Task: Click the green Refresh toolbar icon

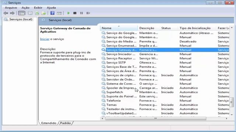Action: [37, 13]
